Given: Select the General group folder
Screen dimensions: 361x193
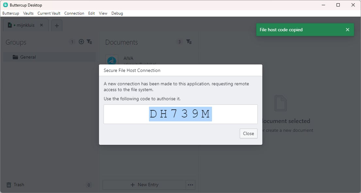Looking at the screenshot, I should pos(50,57).
